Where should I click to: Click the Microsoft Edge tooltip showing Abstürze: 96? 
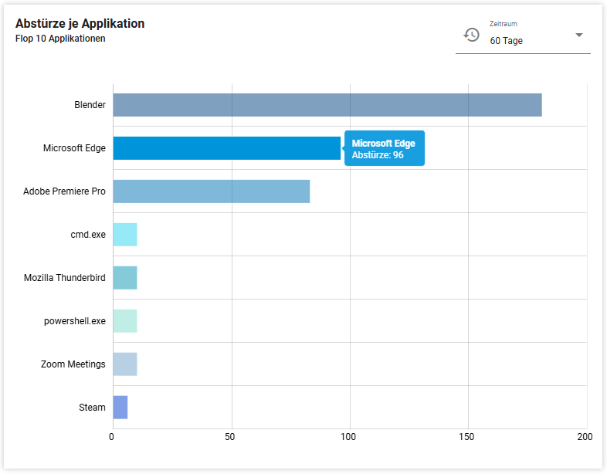click(x=385, y=149)
